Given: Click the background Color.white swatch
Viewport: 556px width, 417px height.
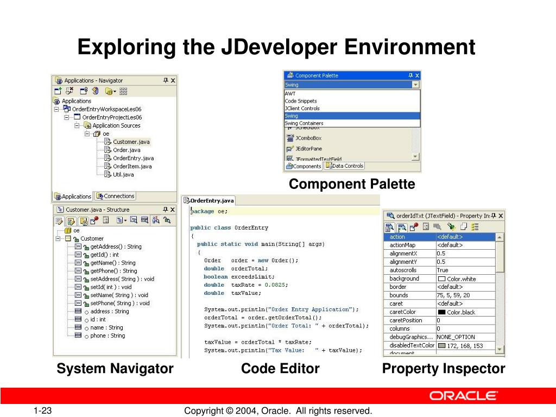Looking at the screenshot, I should coord(441,279).
